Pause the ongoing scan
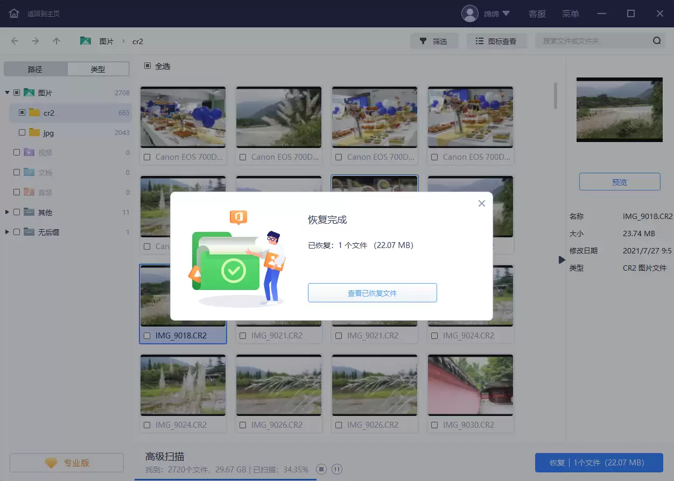Image resolution: width=674 pixels, height=481 pixels. click(336, 469)
